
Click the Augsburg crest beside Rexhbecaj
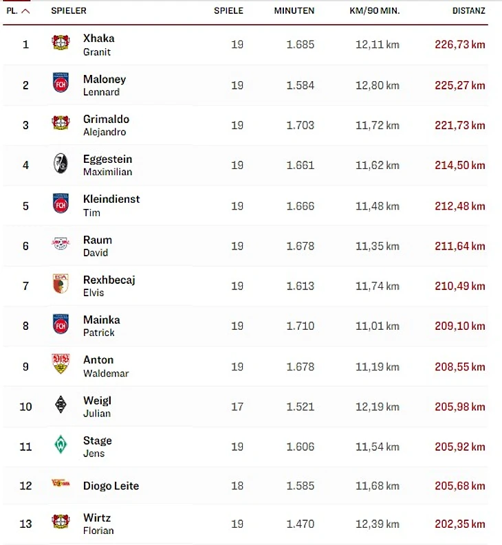pos(61,284)
